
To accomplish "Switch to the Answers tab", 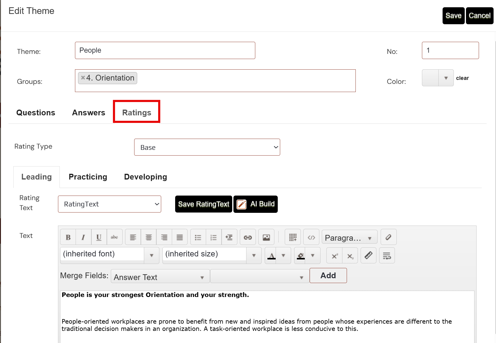I will pyautogui.click(x=89, y=113).
